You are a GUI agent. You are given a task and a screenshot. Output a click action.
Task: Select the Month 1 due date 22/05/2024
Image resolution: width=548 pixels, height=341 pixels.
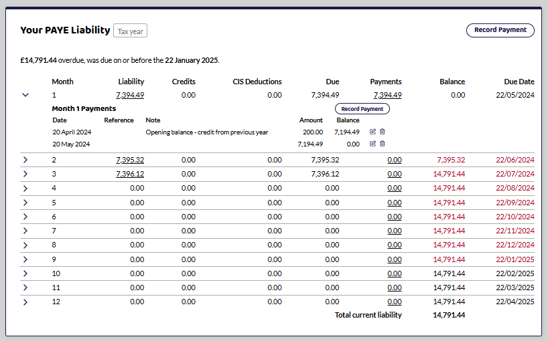click(515, 95)
